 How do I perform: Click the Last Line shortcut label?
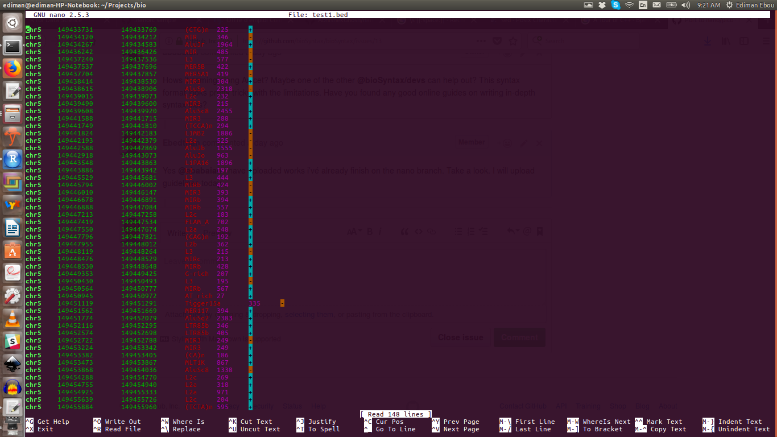[x=533, y=429]
